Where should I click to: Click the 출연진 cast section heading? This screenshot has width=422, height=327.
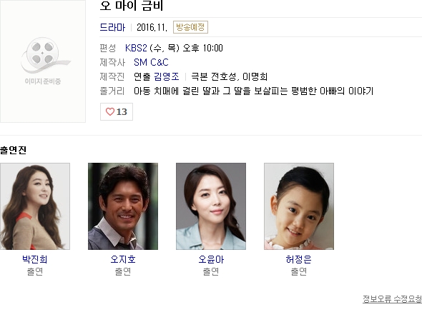point(13,150)
